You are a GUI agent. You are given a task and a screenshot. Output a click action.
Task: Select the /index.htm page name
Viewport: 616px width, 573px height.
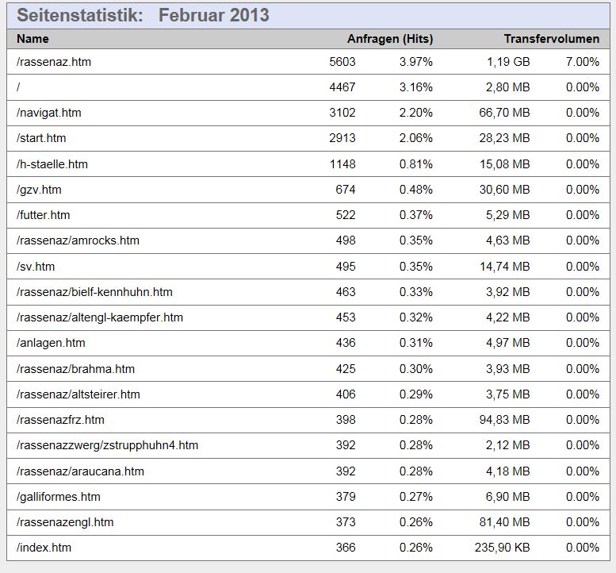coord(44,548)
